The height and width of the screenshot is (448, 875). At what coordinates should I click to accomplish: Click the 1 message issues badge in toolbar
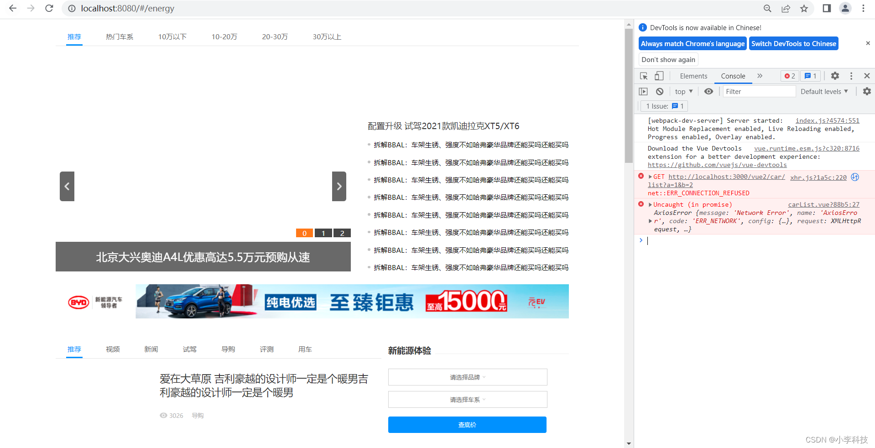pyautogui.click(x=811, y=76)
